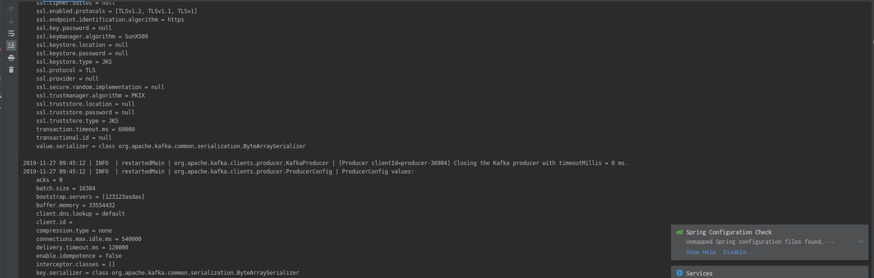The height and width of the screenshot is (278, 874).
Task: Open the Show Help link
Action: click(x=701, y=252)
